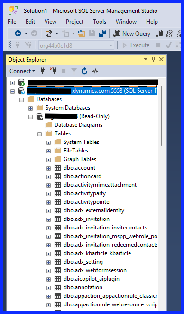Click the table icon of dbo.adx_setting

(57, 262)
